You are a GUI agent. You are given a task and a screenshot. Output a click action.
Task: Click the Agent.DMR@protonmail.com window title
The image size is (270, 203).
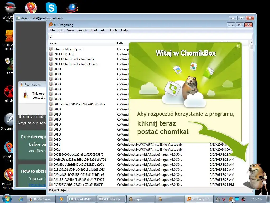coord(42,18)
